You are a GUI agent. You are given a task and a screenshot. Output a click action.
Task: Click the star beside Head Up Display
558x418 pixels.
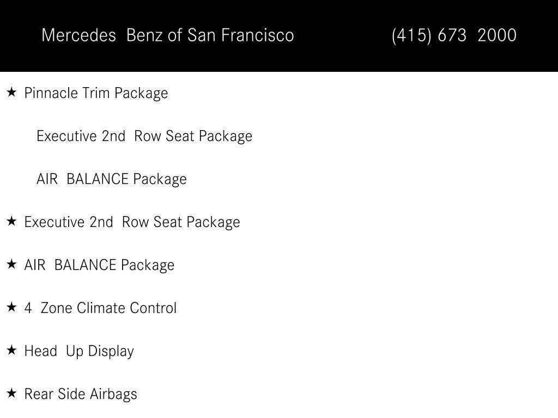coord(12,350)
